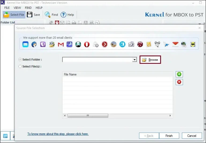Click the blue paper plane Sparrow icon

(x=166, y=45)
